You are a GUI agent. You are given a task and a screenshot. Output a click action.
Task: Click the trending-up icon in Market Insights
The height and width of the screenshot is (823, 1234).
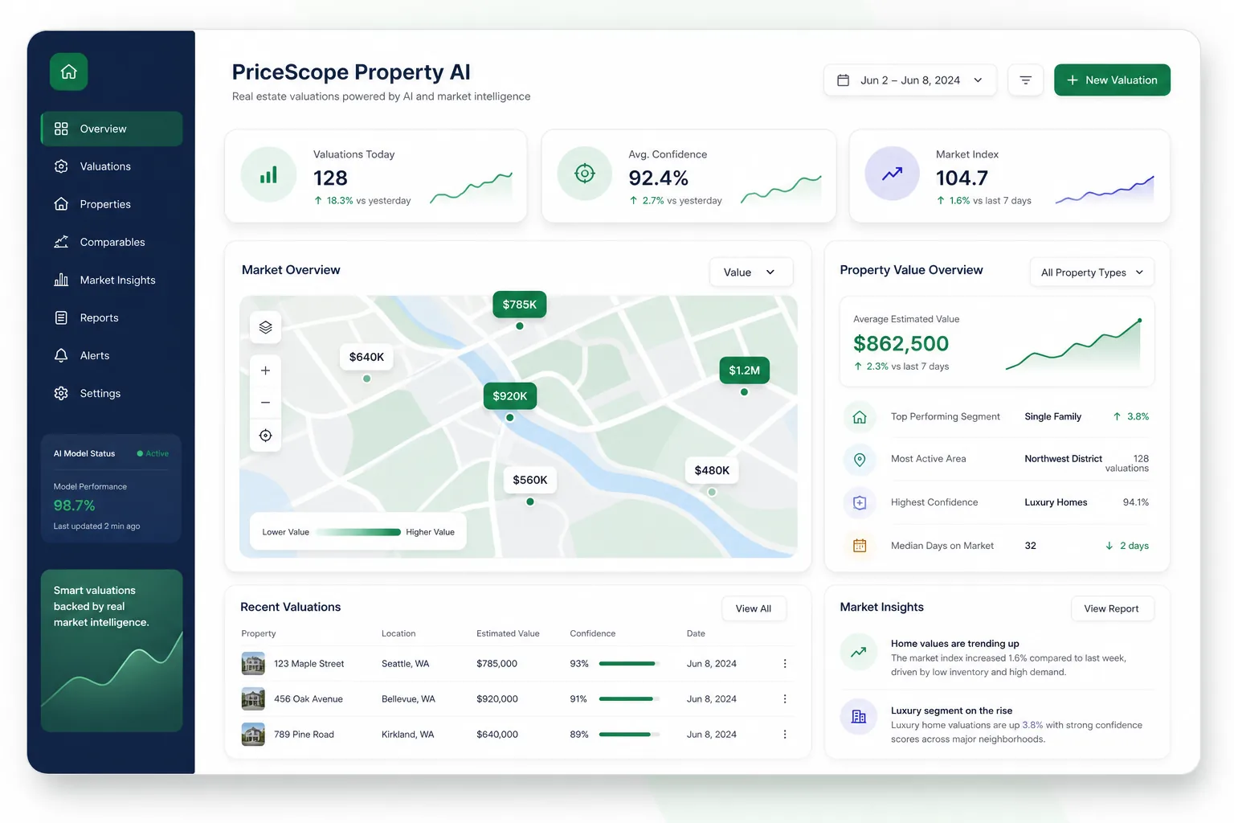[858, 652]
